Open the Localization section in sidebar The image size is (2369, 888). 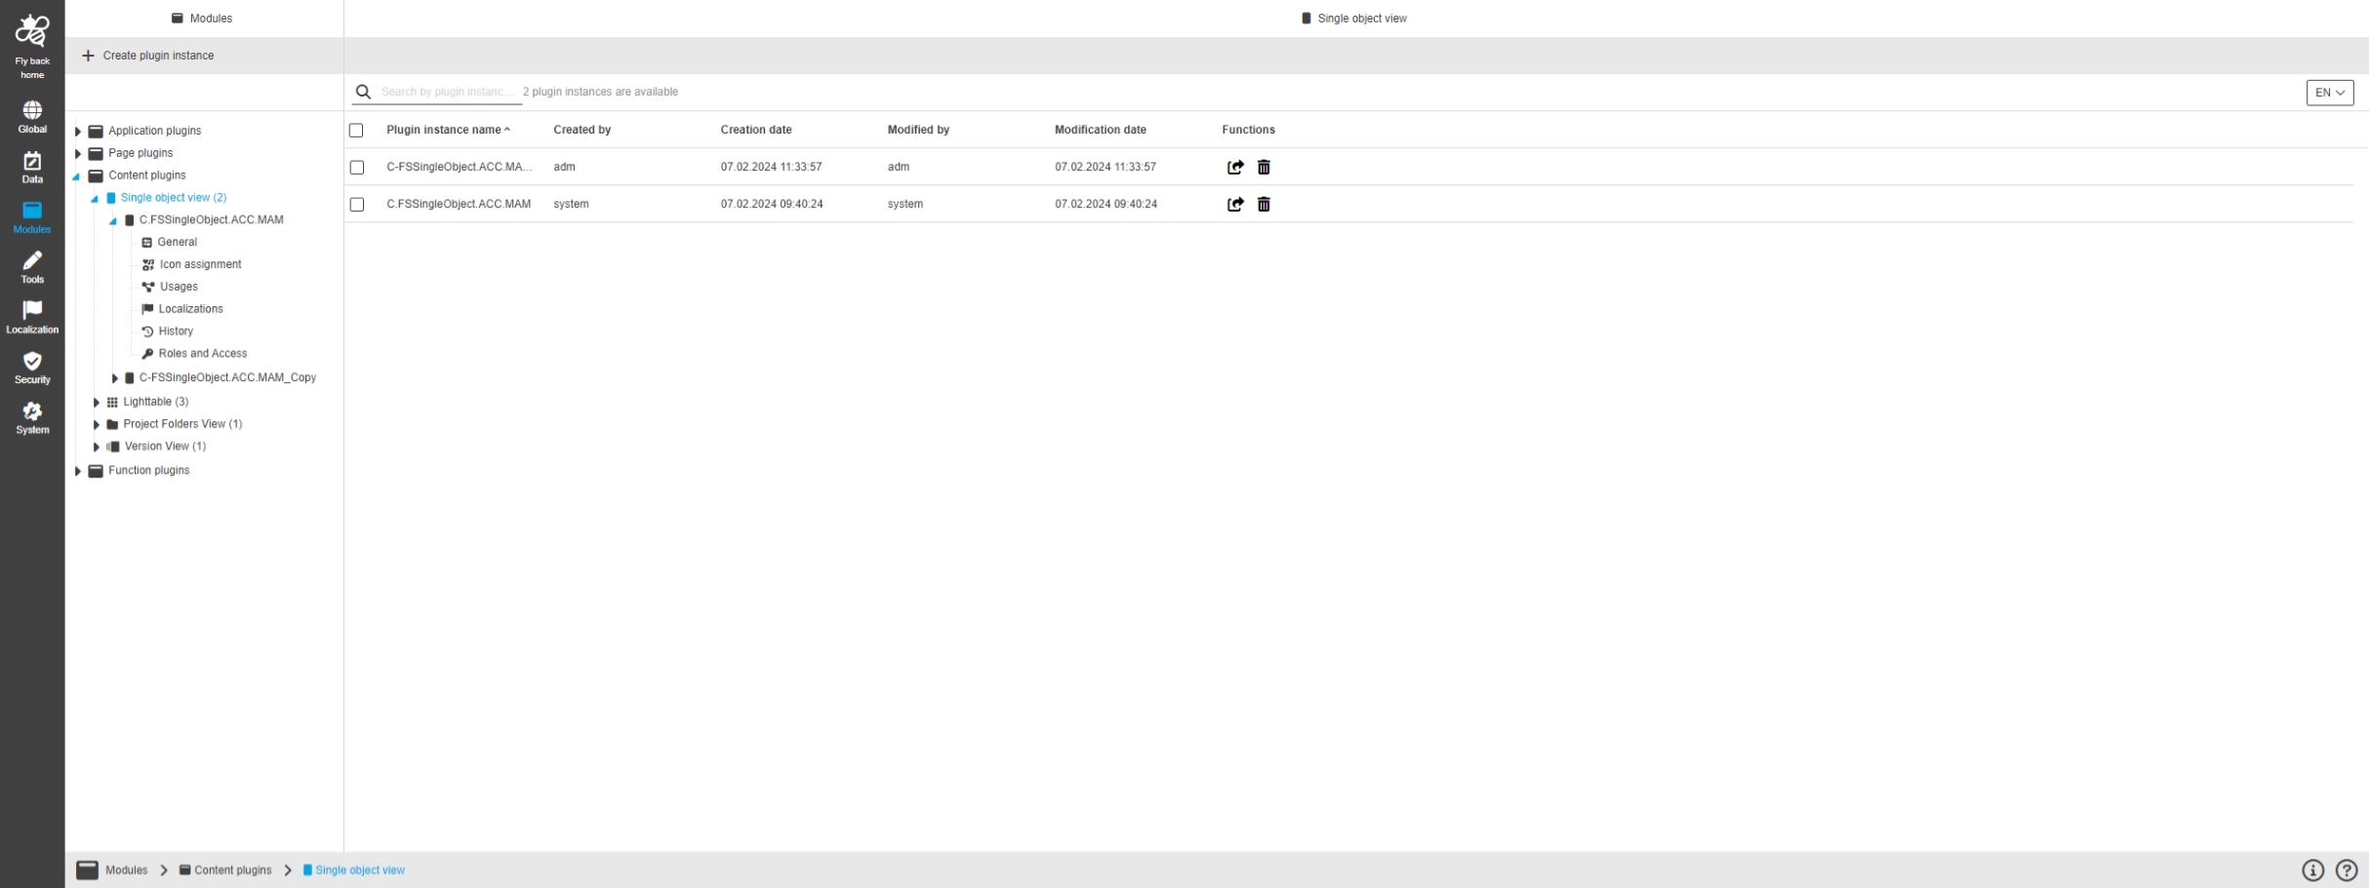point(32,318)
